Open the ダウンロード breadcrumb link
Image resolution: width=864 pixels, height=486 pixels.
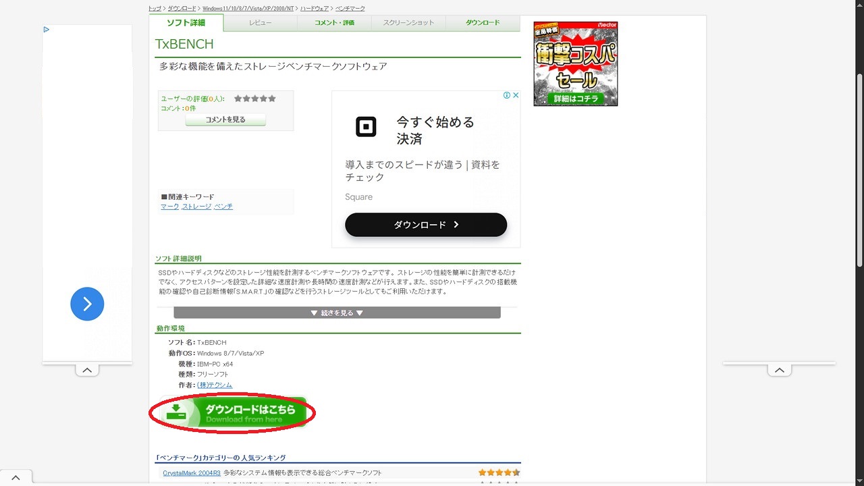[x=182, y=8]
